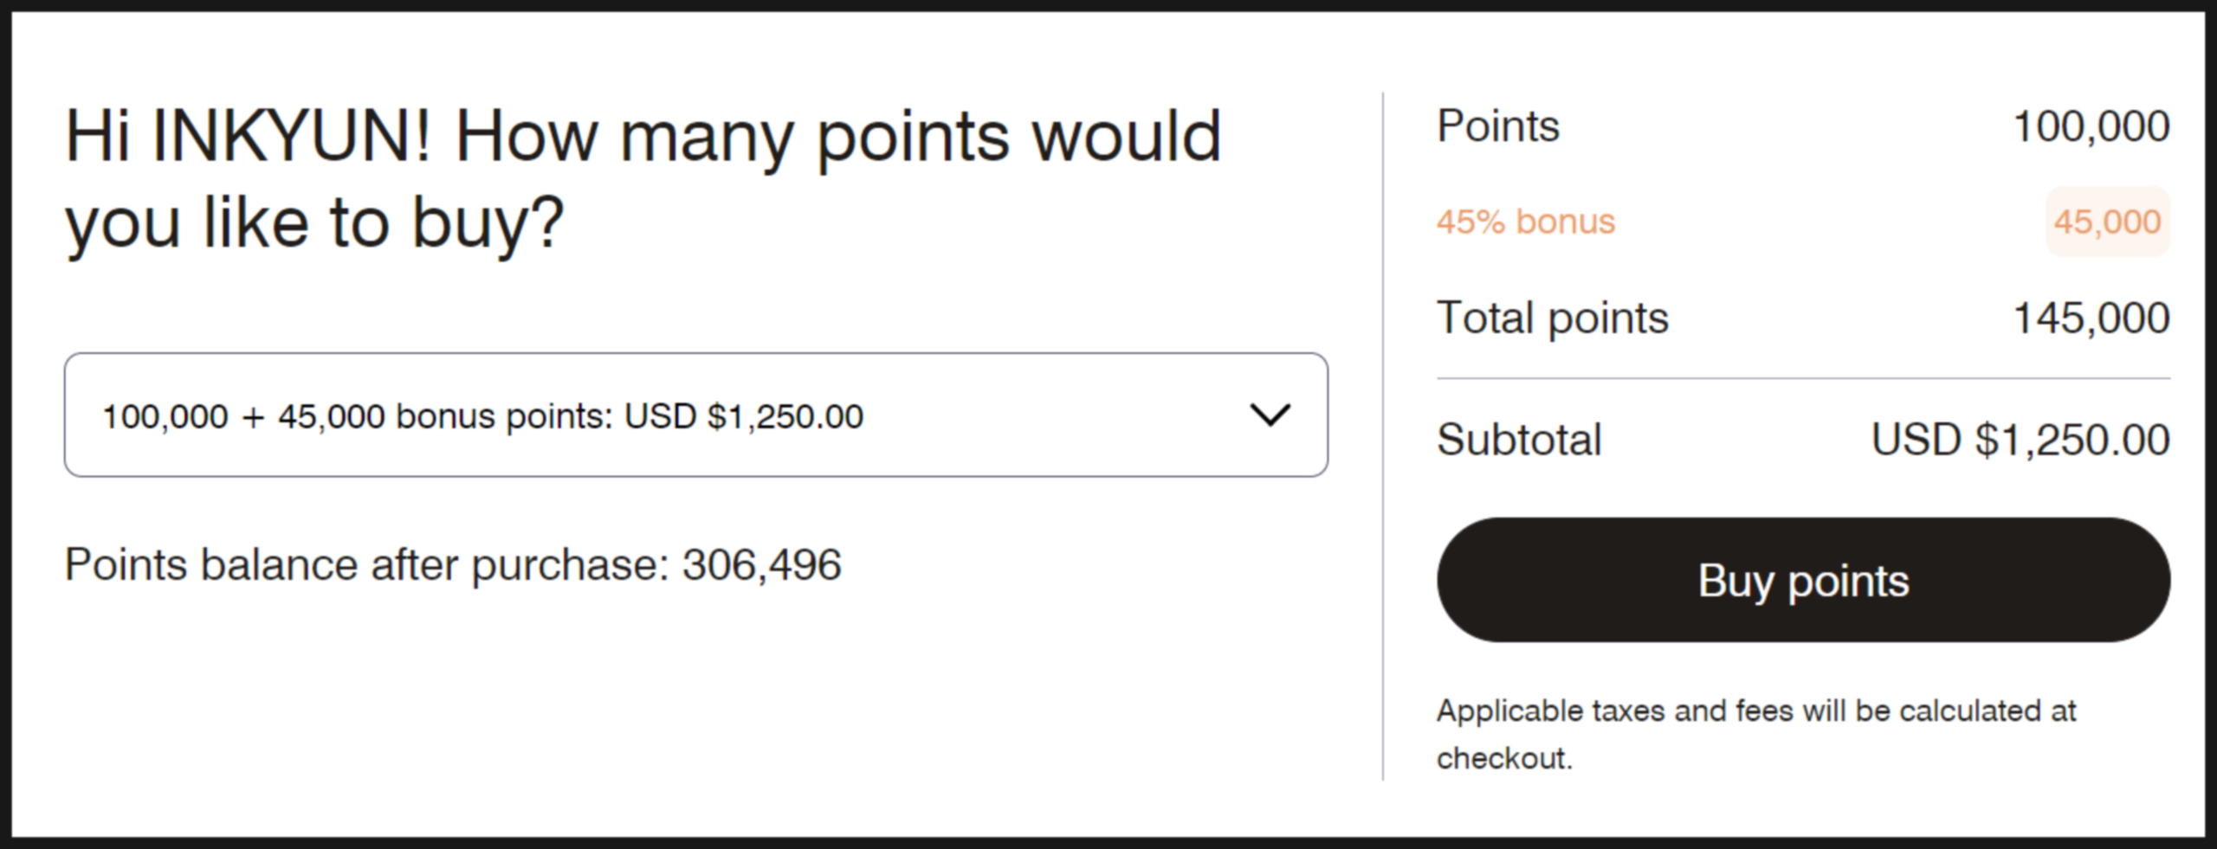Click the Points balance after purchase text
The height and width of the screenshot is (849, 2217).
point(367,565)
